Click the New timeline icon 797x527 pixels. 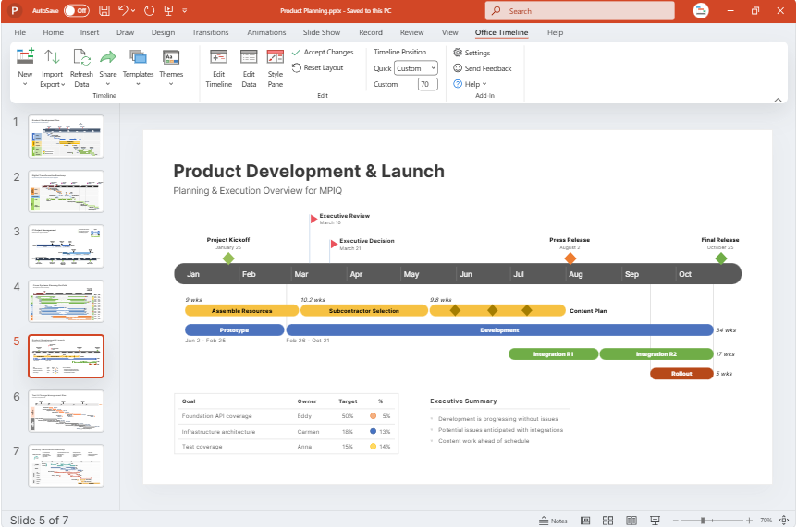(x=25, y=57)
